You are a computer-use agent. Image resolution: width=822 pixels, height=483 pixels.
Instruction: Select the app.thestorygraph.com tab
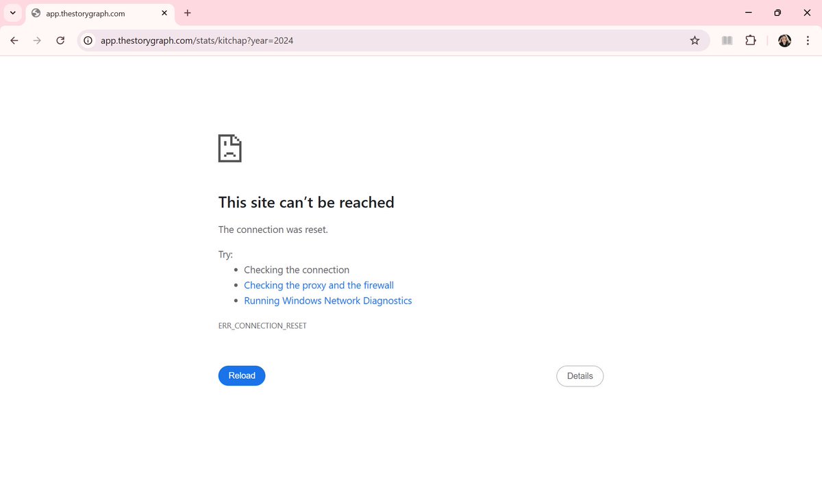pyautogui.click(x=100, y=13)
